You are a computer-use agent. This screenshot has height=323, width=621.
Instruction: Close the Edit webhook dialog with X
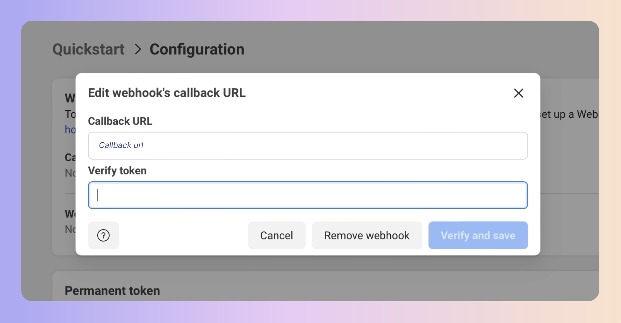(518, 93)
